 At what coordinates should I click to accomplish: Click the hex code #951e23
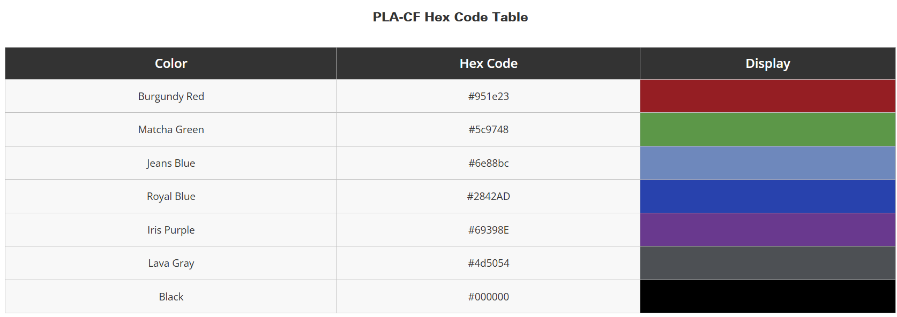[488, 96]
